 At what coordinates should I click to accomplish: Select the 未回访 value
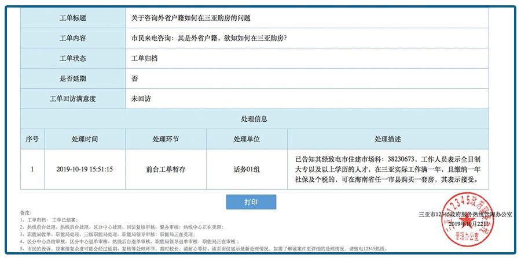point(141,99)
